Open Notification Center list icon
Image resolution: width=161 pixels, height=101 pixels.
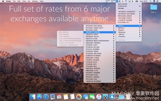[x=158, y=1]
